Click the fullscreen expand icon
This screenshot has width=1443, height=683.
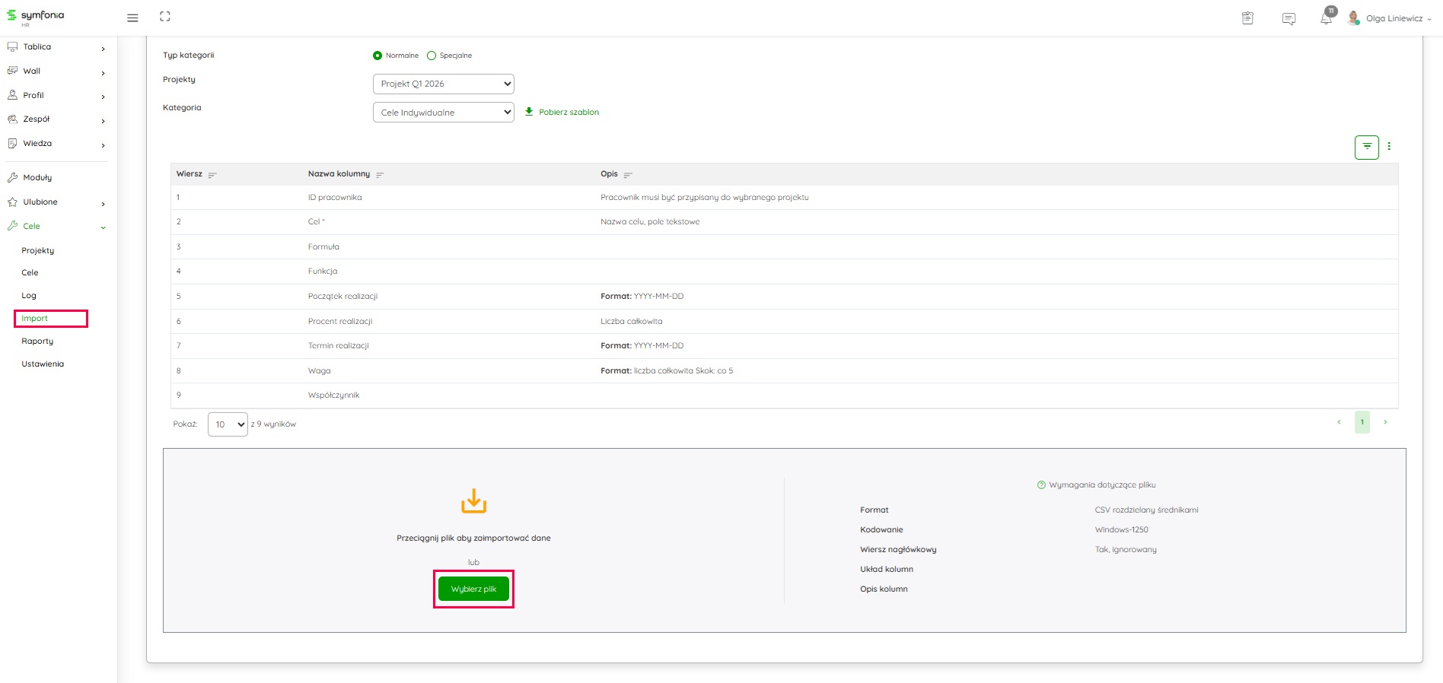point(165,17)
